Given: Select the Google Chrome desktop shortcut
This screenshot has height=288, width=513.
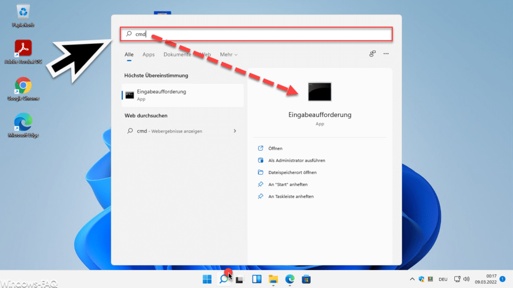Looking at the screenshot, I should tap(23, 89).
